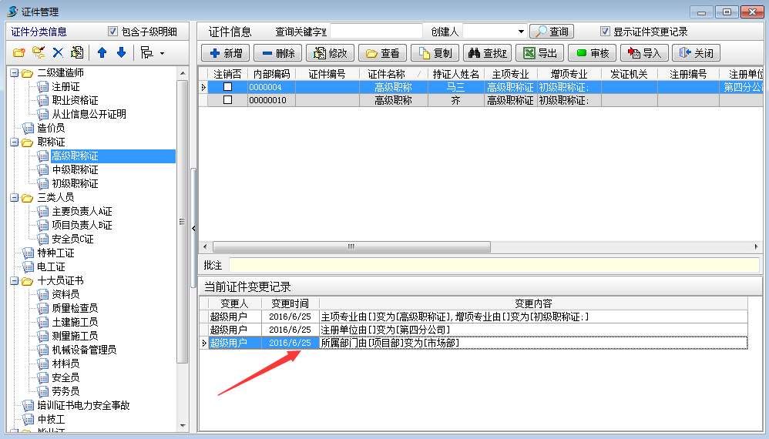Viewport: 769px width, 439px height.
Task: Move category down with blue arrow
Action: coord(121,53)
